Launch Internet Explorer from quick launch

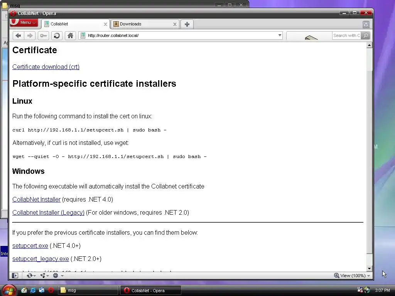point(33,290)
